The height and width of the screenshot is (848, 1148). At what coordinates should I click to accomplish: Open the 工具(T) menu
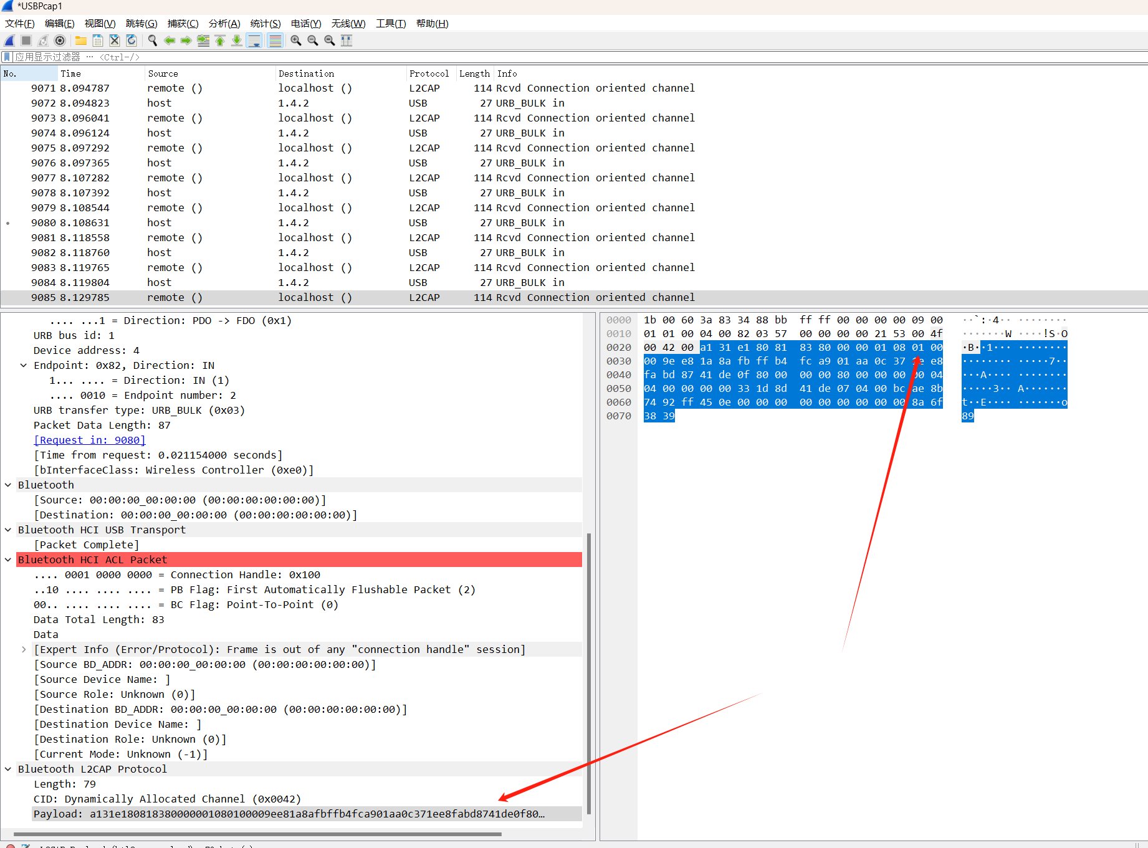(x=391, y=24)
